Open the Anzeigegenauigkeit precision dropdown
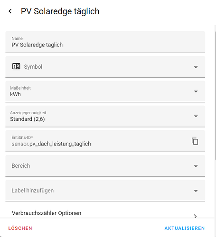 pyautogui.click(x=196, y=116)
